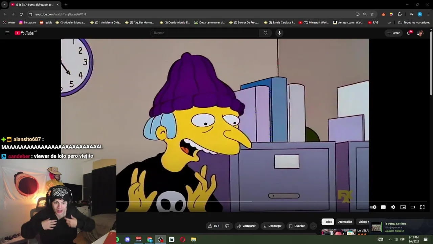Bookmark this page with the star
The width and height of the screenshot is (433, 244).
point(372,14)
